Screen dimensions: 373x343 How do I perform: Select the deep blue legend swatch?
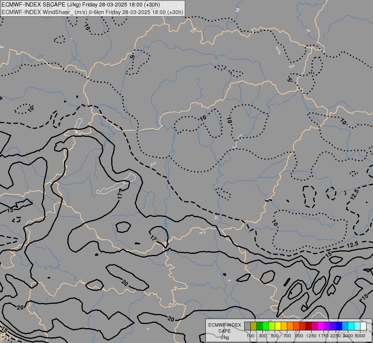click(339, 326)
